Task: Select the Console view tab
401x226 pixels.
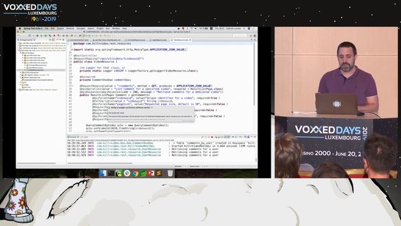Action: point(73,137)
